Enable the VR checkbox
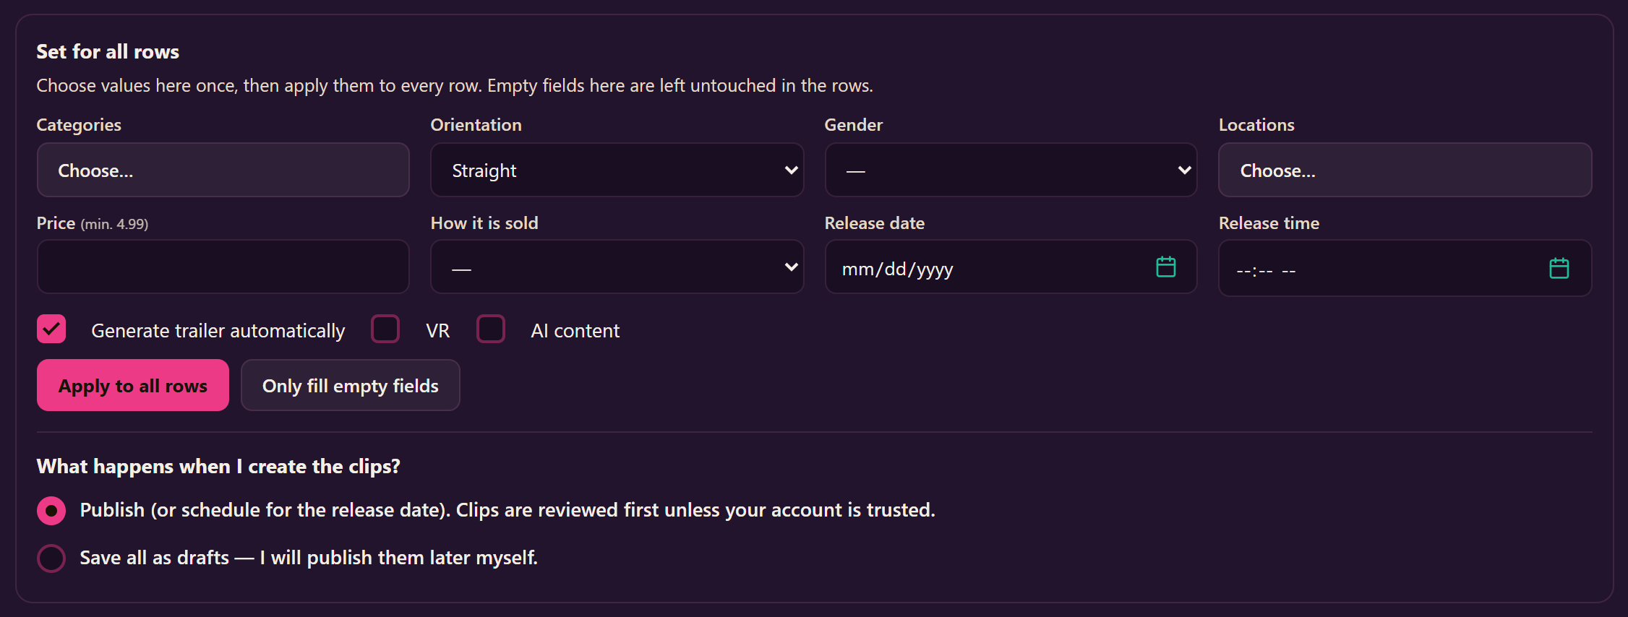This screenshot has height=617, width=1628. tap(385, 329)
